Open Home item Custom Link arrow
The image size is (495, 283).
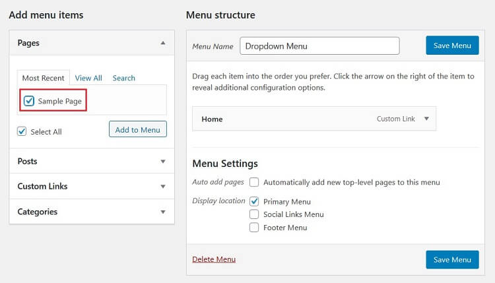426,119
